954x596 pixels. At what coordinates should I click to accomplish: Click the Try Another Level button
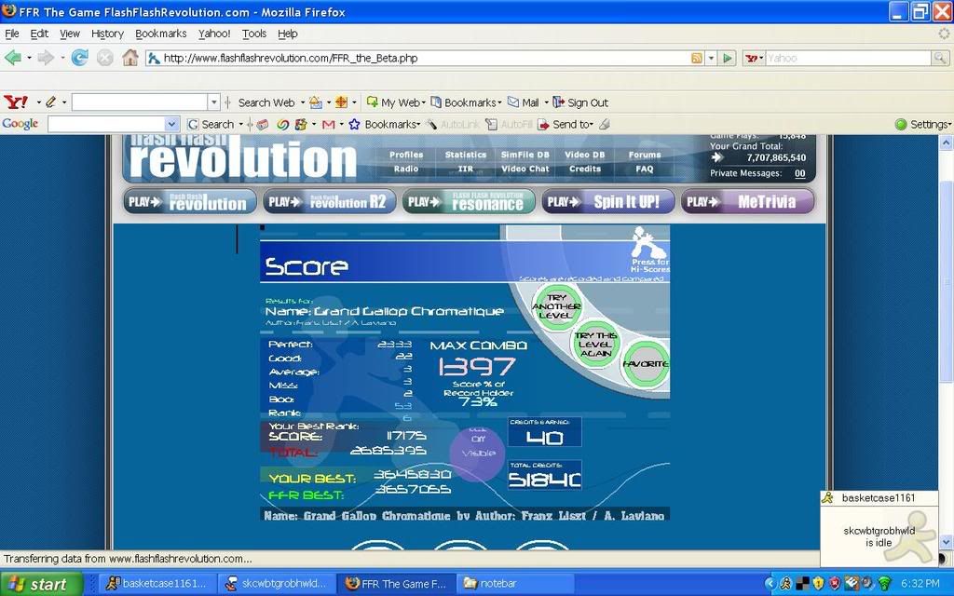click(557, 306)
